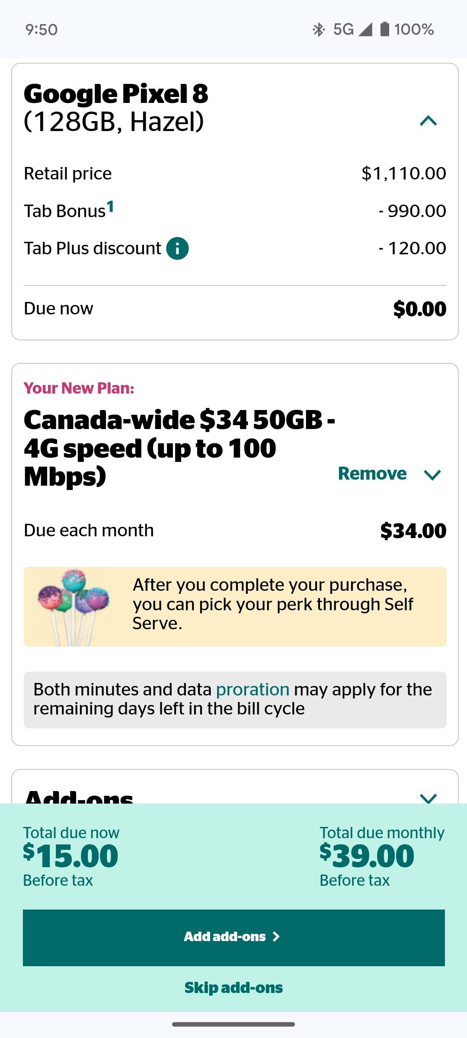Image resolution: width=467 pixels, height=1038 pixels.
Task: Expand the Add-ons section
Action: tap(428, 798)
